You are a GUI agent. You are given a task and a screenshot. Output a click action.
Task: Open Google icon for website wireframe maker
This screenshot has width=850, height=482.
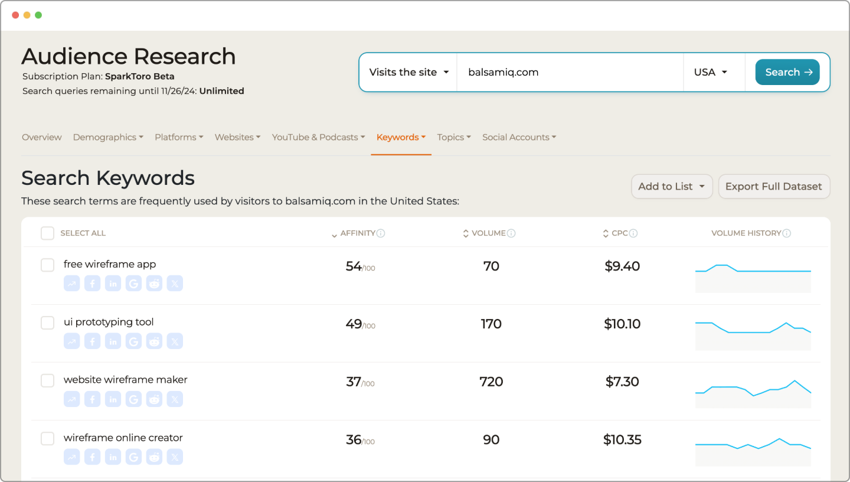[x=133, y=399]
